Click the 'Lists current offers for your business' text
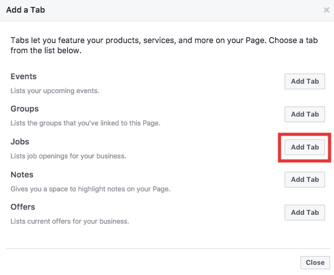Image resolution: width=334 pixels, height=275 pixels. pyautogui.click(x=70, y=221)
